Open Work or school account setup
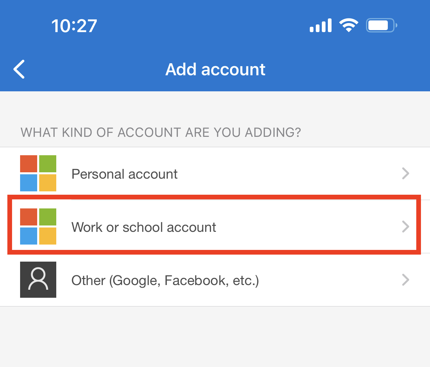Image resolution: width=430 pixels, height=367 pixels. click(144, 227)
